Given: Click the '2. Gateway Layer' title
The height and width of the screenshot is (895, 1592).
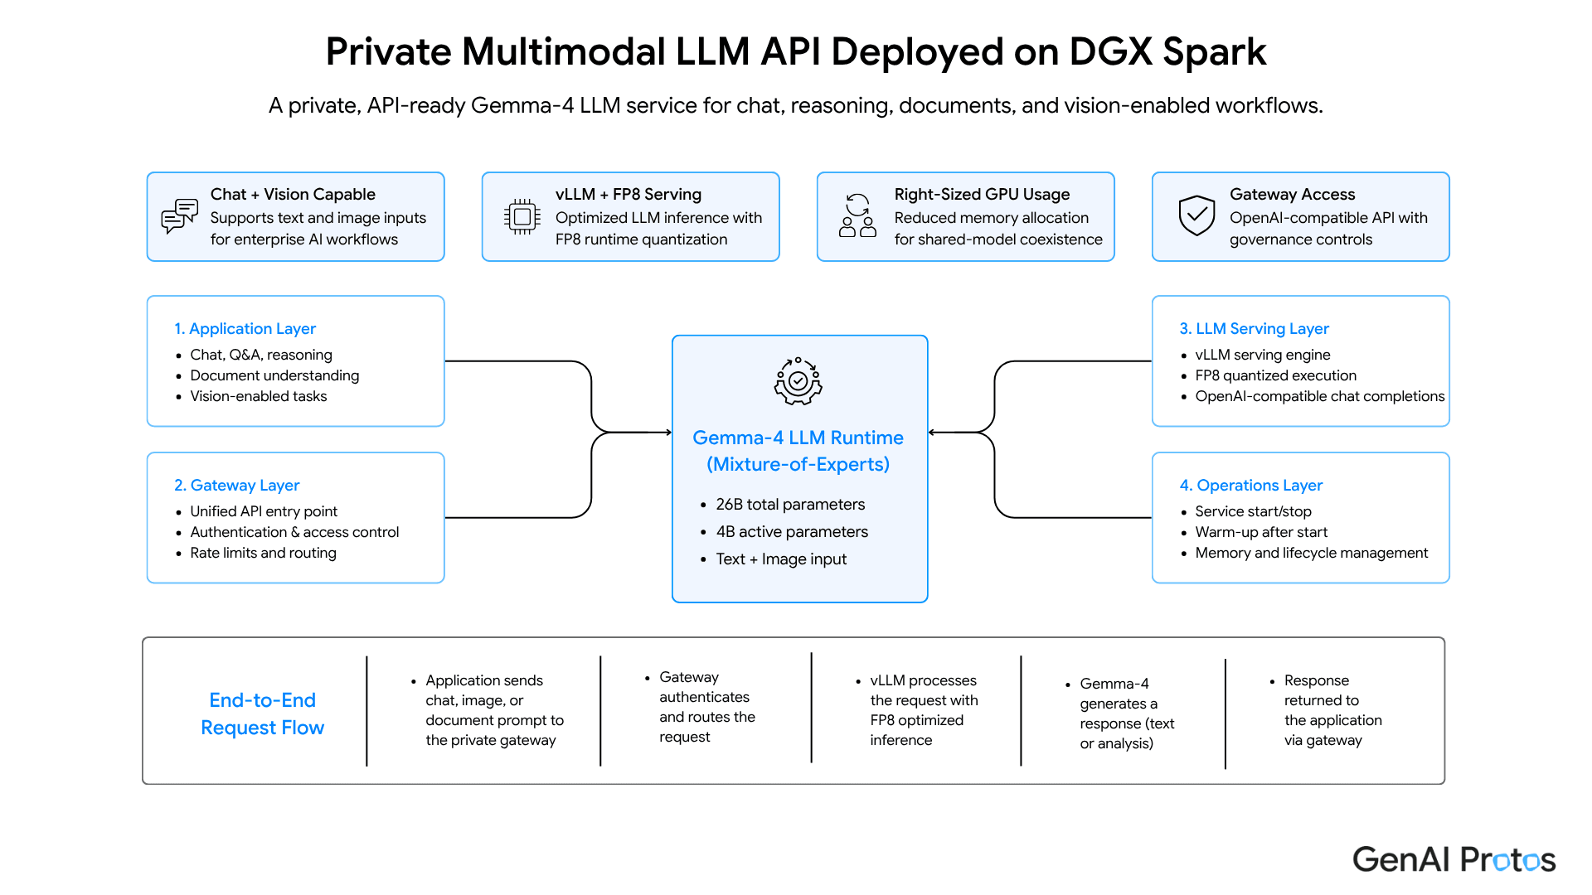Looking at the screenshot, I should pos(236,485).
